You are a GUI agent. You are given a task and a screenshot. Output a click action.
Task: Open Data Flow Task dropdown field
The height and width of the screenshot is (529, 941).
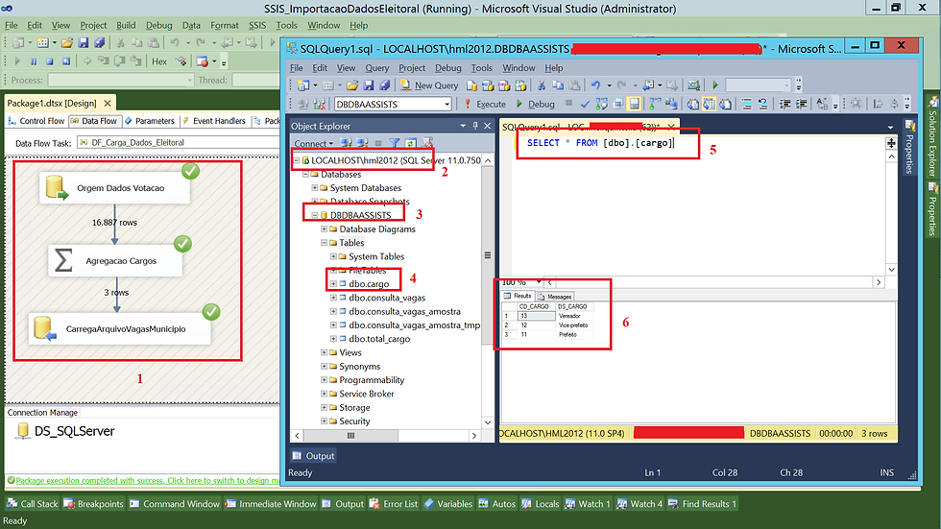179,143
